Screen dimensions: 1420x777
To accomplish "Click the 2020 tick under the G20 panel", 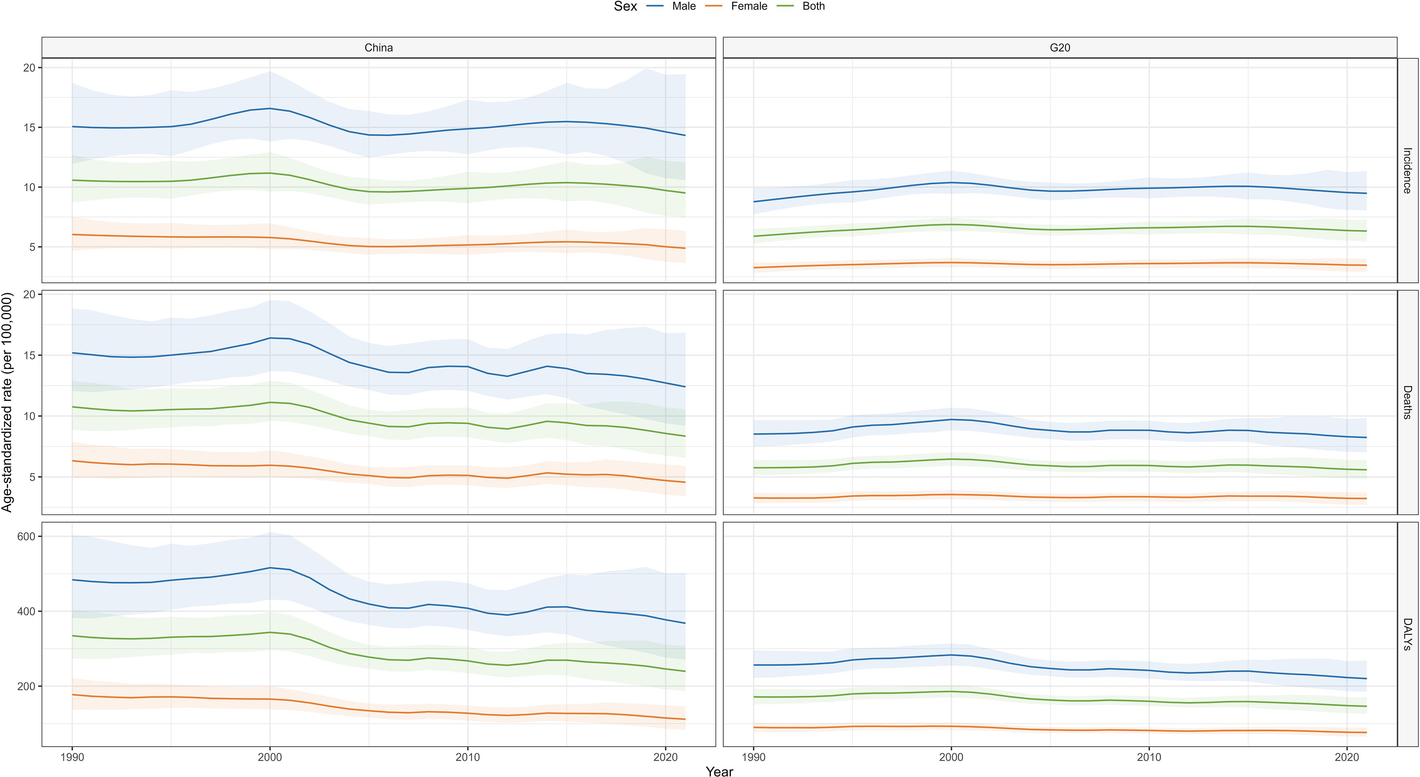I will 1347,757.
